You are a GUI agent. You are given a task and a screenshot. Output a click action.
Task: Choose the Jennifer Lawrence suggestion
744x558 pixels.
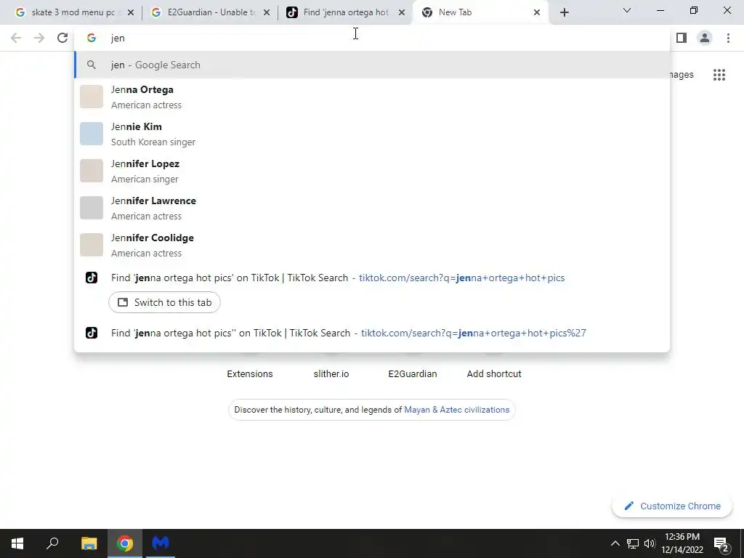(371, 208)
